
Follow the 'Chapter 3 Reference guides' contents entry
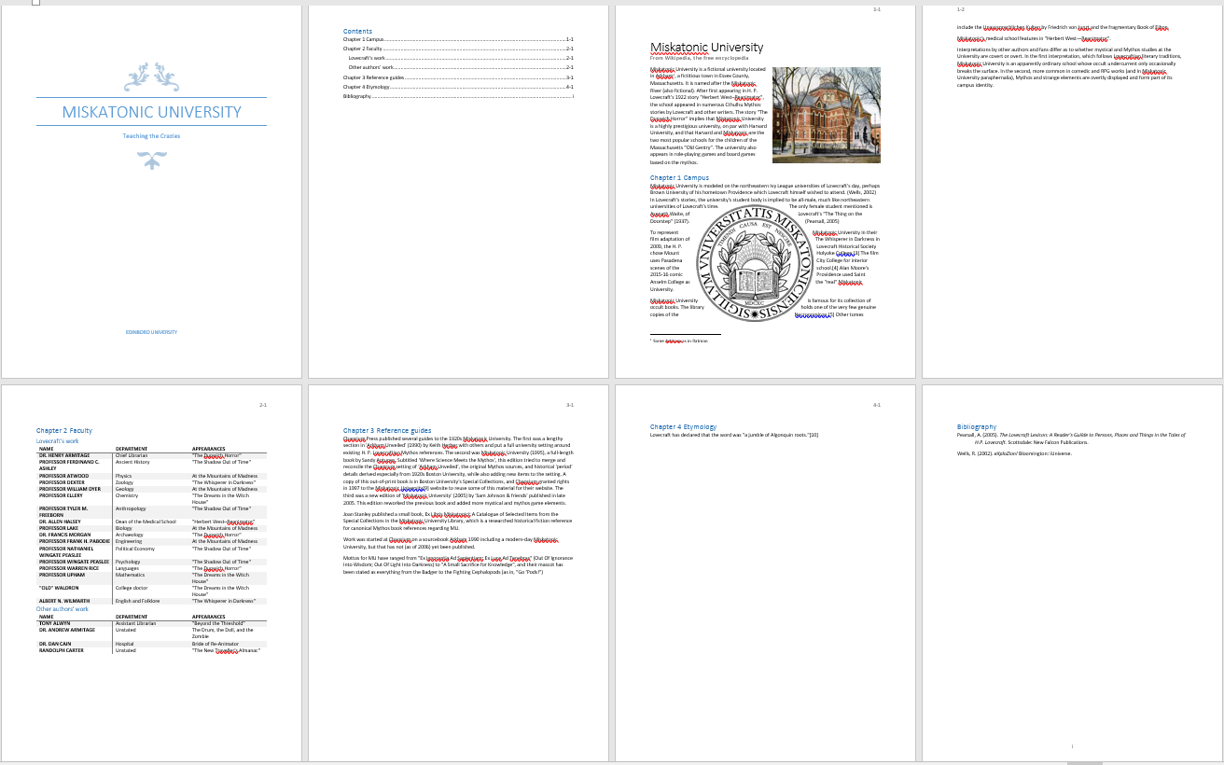tap(373, 77)
